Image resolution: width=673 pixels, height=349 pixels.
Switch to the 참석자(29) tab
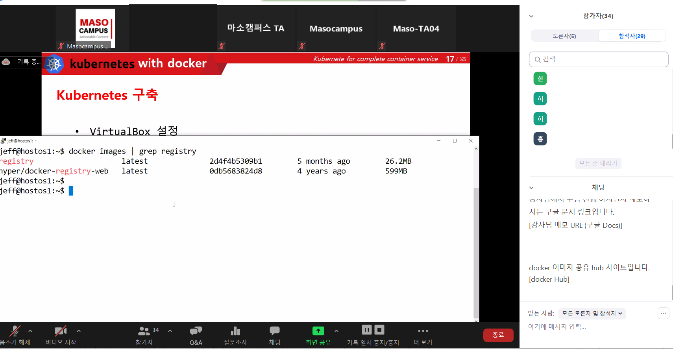(632, 36)
